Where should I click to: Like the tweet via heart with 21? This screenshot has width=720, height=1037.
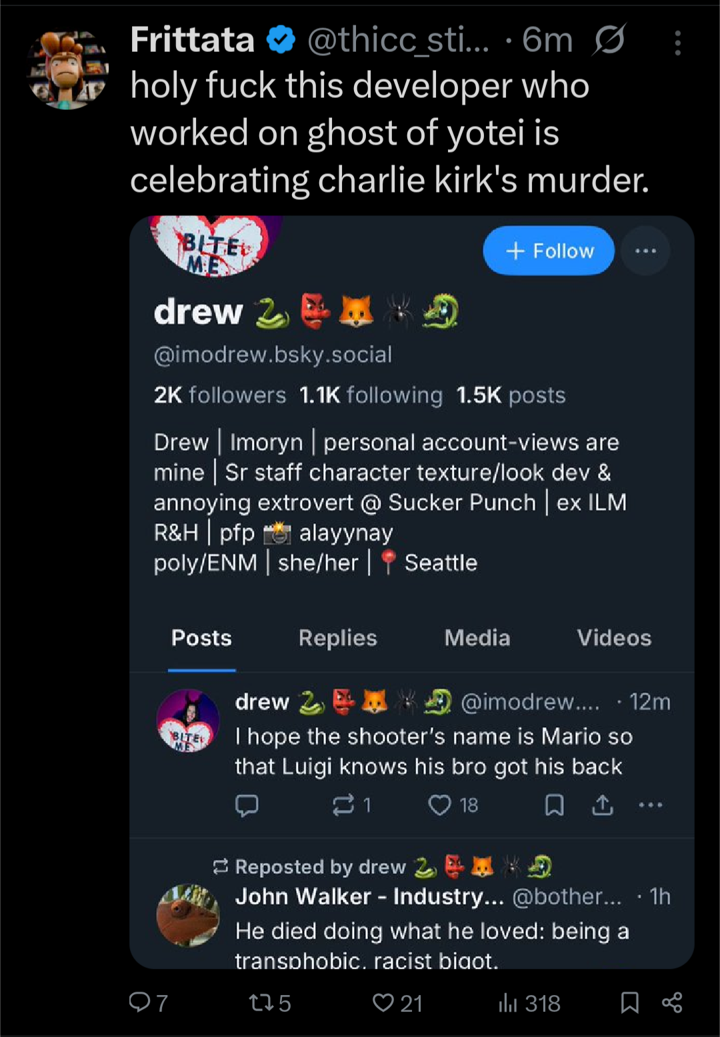tap(383, 1002)
